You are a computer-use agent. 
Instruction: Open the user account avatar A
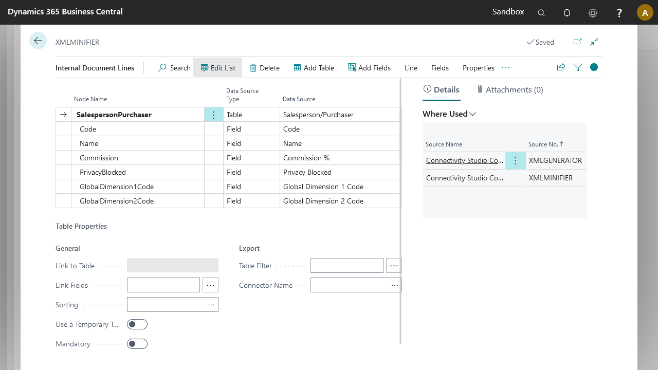[x=645, y=12]
